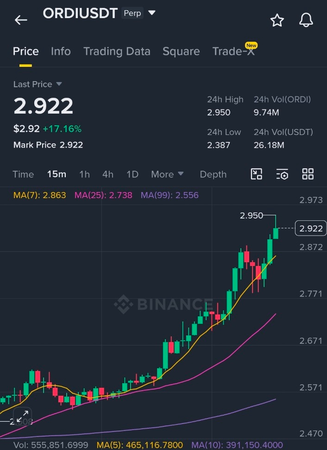Open the Trade-X section
The image size is (327, 450).
pos(234,51)
